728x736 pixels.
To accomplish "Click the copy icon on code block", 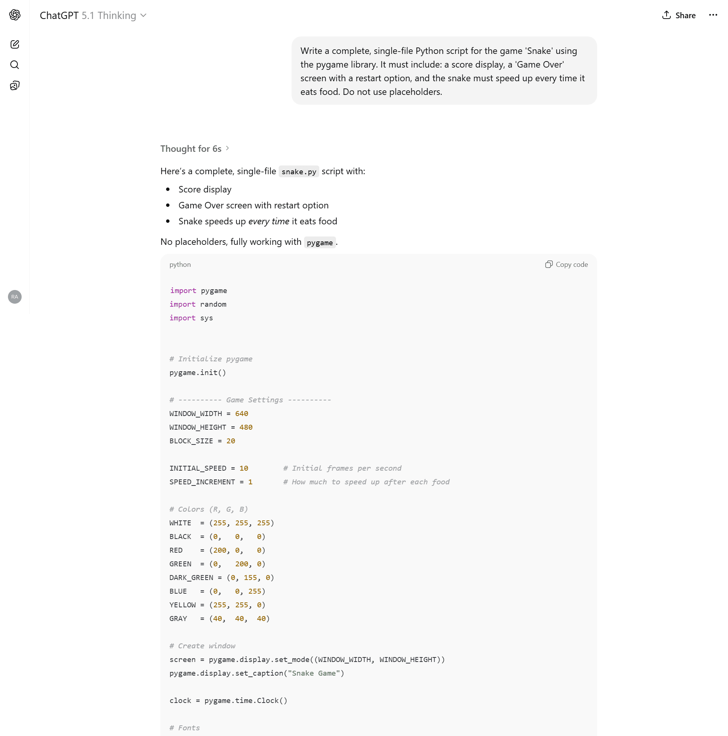I will point(548,265).
